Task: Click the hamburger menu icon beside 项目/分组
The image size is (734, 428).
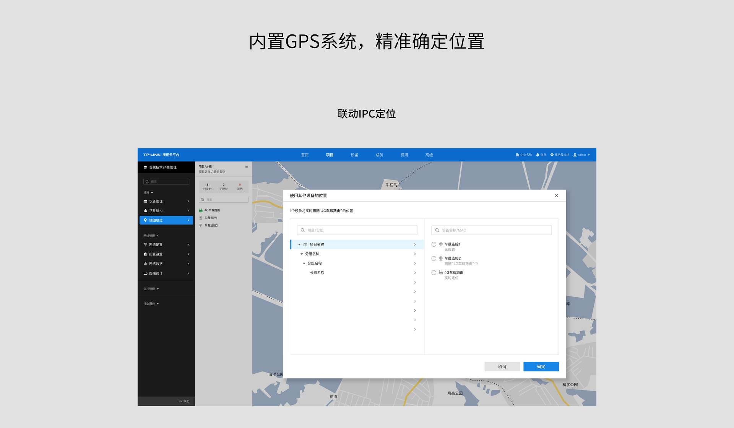Action: click(247, 167)
